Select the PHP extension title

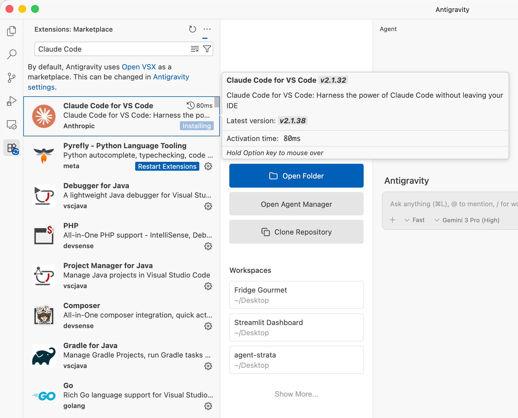coord(71,226)
